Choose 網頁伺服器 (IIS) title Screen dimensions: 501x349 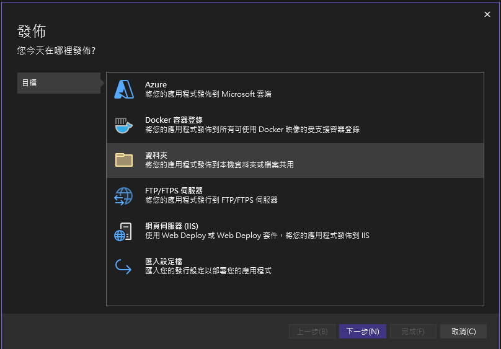(172, 226)
